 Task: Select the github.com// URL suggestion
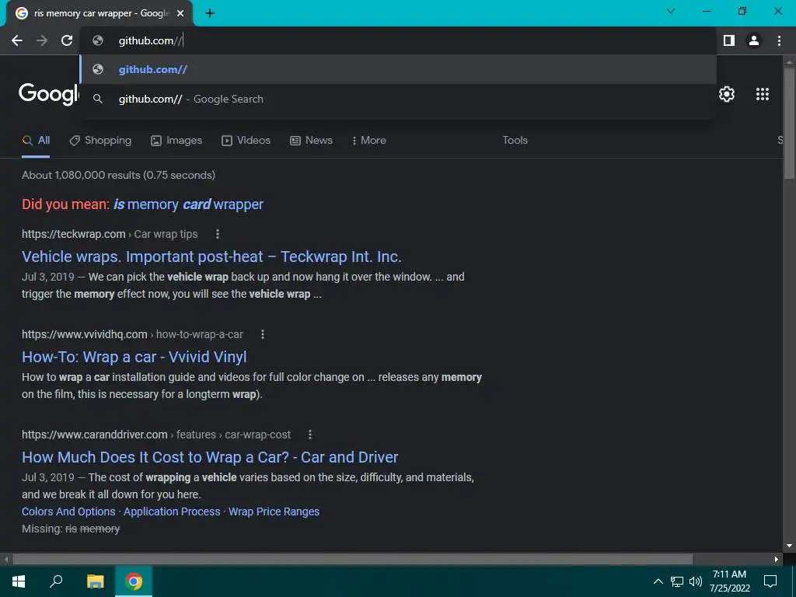[398, 69]
